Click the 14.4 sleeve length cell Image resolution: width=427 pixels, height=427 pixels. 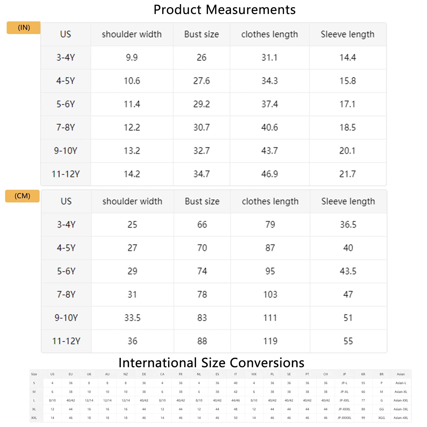(x=348, y=58)
